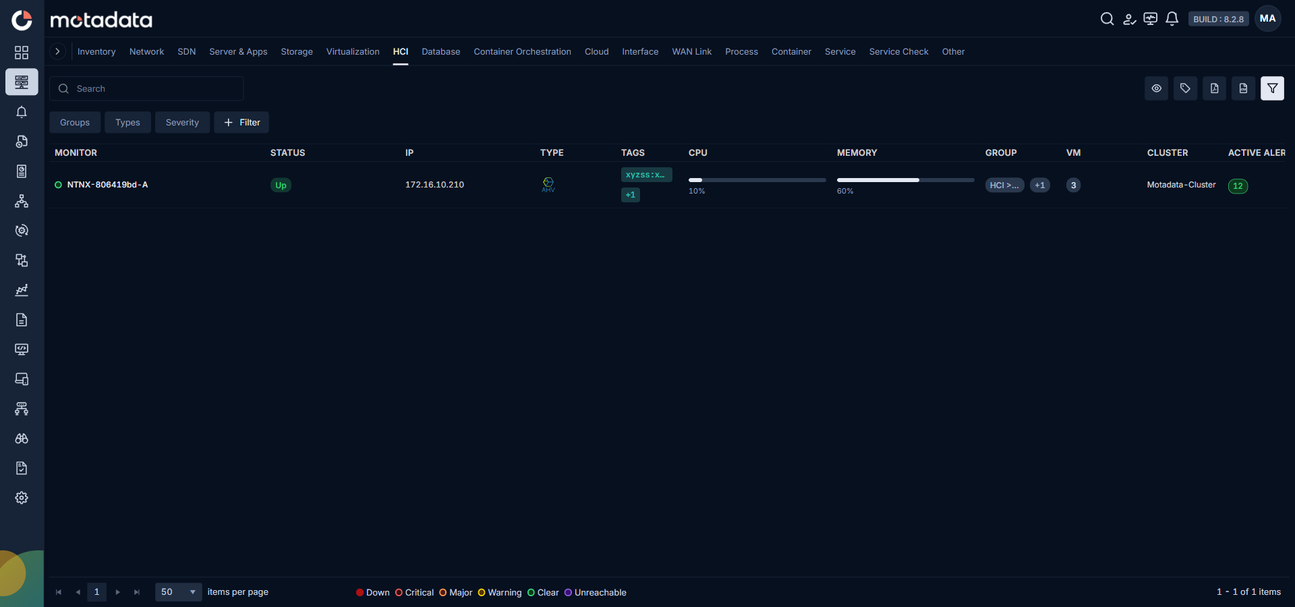1295x607 pixels.
Task: Switch to the Network tab
Action: [146, 51]
